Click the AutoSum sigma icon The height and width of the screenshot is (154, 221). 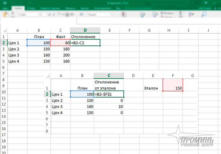[x=181, y=13]
